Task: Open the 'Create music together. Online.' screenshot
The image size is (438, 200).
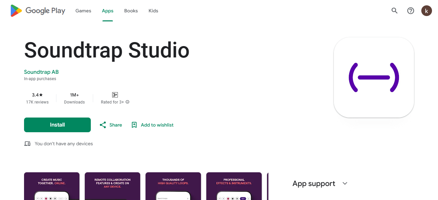Action: pos(52,186)
